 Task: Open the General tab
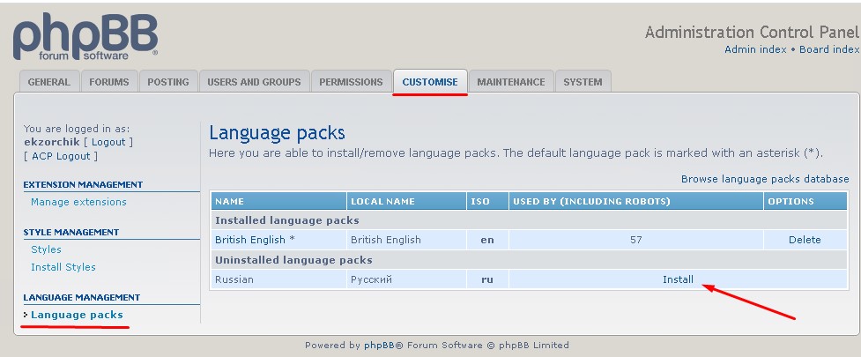[x=48, y=82]
